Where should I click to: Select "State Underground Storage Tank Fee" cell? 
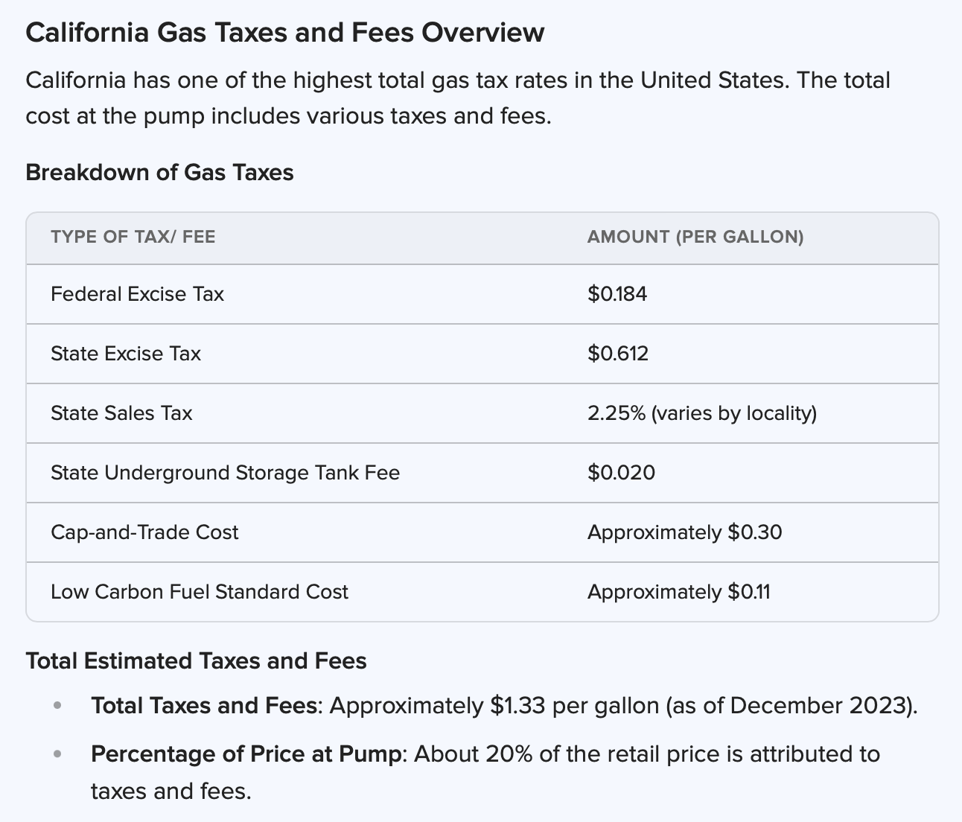coord(225,473)
